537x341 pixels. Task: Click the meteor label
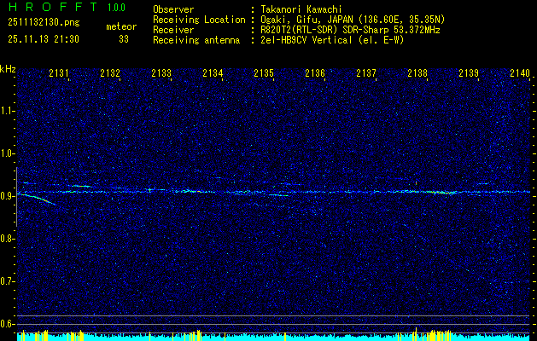click(x=121, y=26)
